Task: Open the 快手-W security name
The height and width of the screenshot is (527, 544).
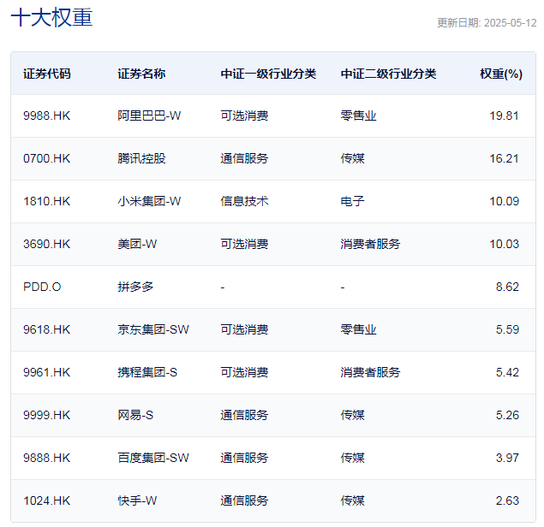Action: [138, 500]
